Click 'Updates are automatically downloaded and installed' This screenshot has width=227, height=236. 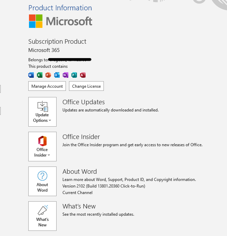pyautogui.click(x=110, y=110)
